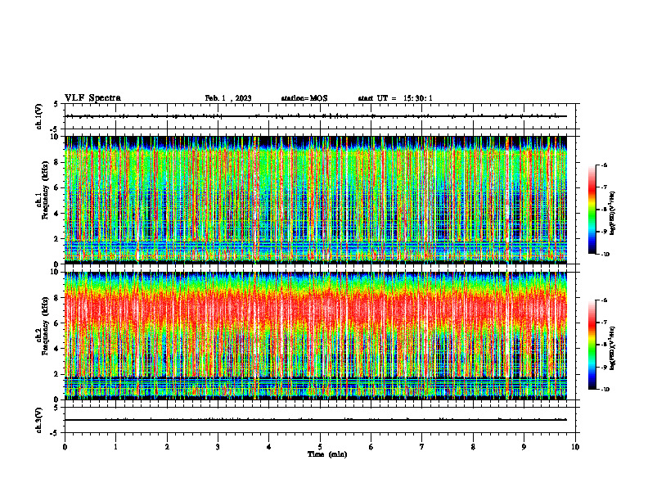Image resolution: width=648 pixels, height=501 pixels.
Task: Click the ch.1 spectrogram color scale bar
Action: point(592,210)
